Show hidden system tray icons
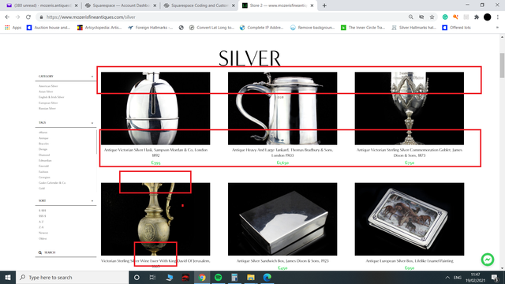505x284 pixels. [x=447, y=277]
